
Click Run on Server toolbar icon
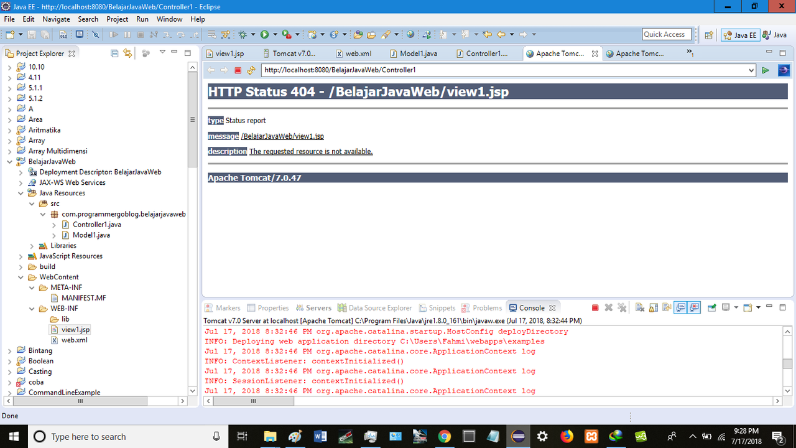click(x=427, y=34)
